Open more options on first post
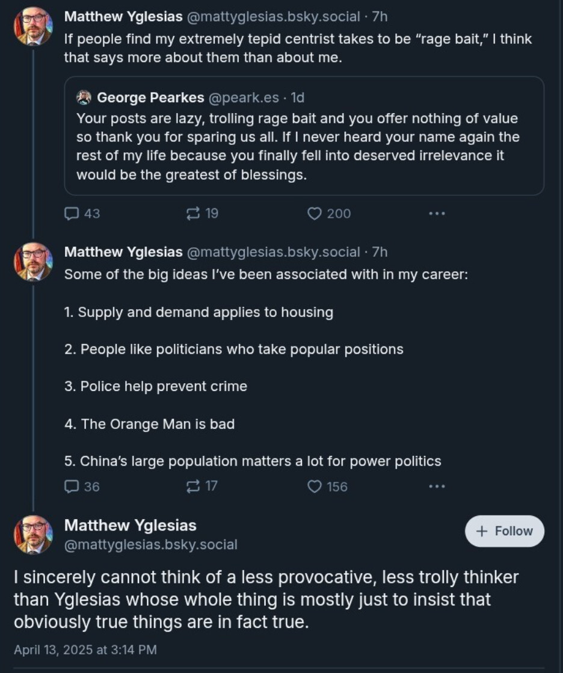This screenshot has height=673, width=563. (x=437, y=214)
